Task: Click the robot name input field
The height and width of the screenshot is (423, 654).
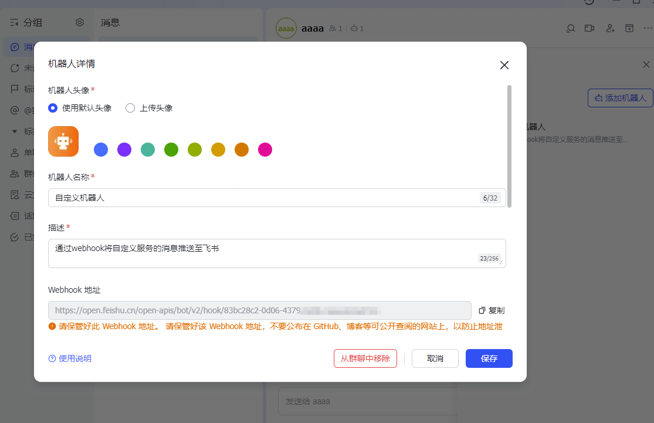Action: click(264, 198)
